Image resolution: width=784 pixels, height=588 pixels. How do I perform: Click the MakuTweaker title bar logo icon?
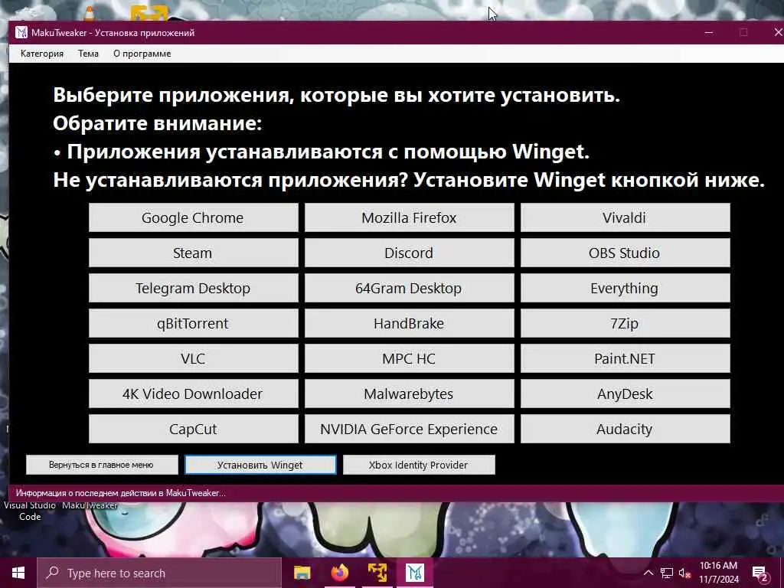[21, 32]
